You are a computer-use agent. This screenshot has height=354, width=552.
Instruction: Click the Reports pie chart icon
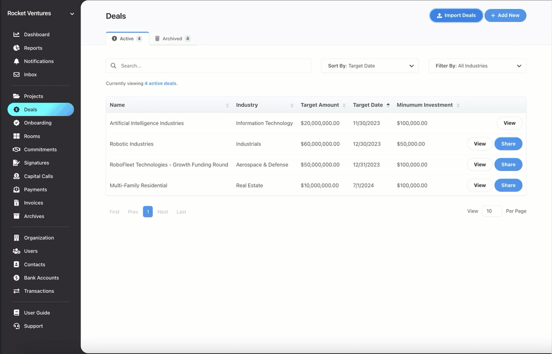point(16,48)
